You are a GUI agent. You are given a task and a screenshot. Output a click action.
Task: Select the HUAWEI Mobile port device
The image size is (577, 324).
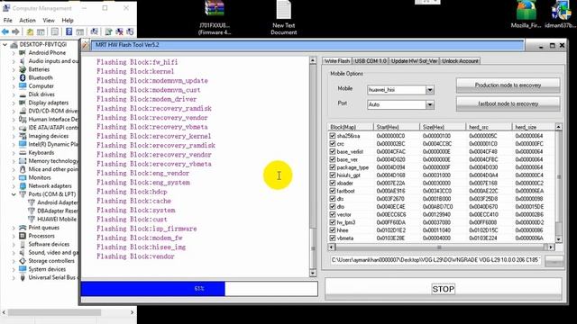tap(57, 219)
